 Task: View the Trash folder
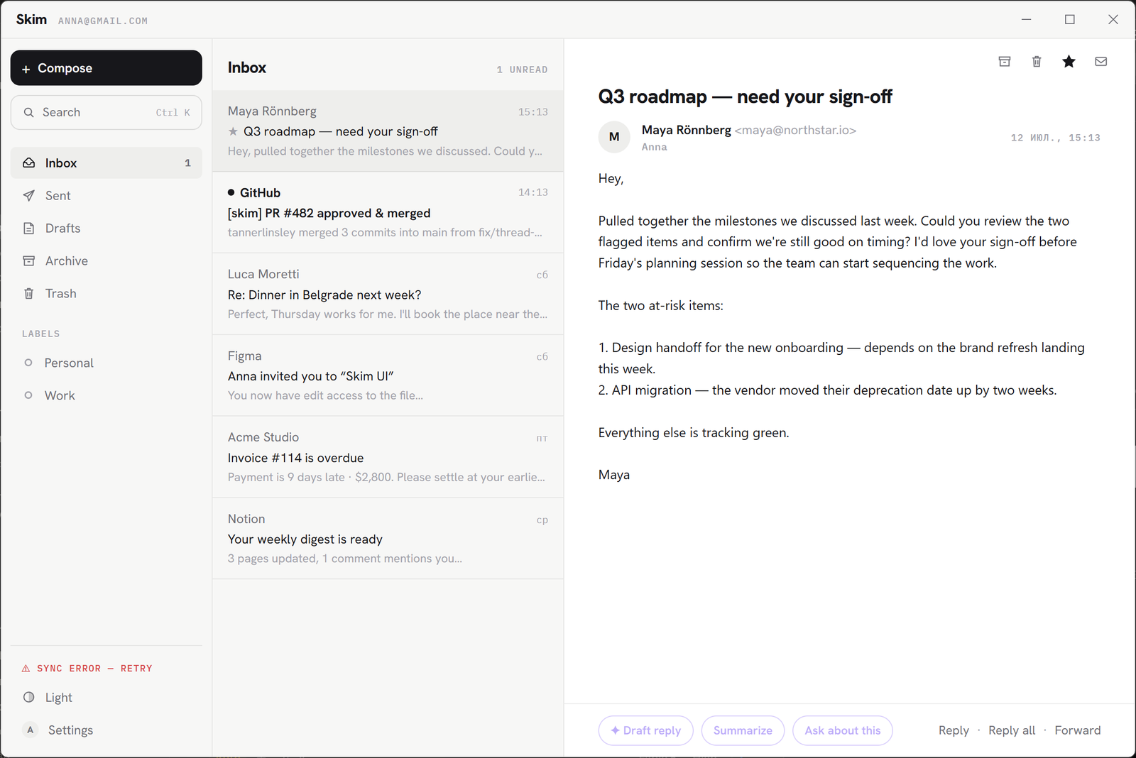[106, 293]
